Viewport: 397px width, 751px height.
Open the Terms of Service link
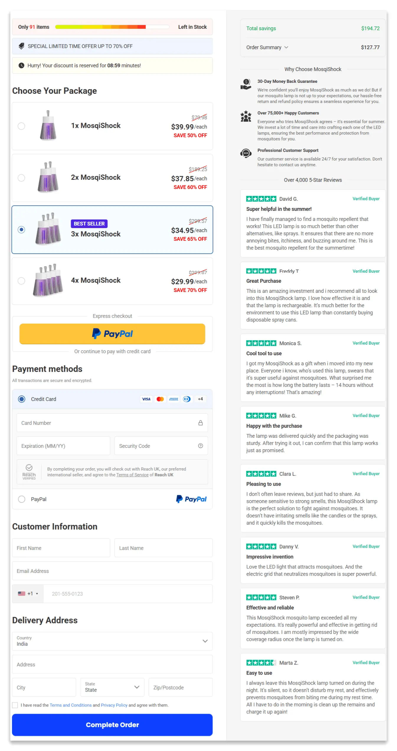pyautogui.click(x=132, y=475)
